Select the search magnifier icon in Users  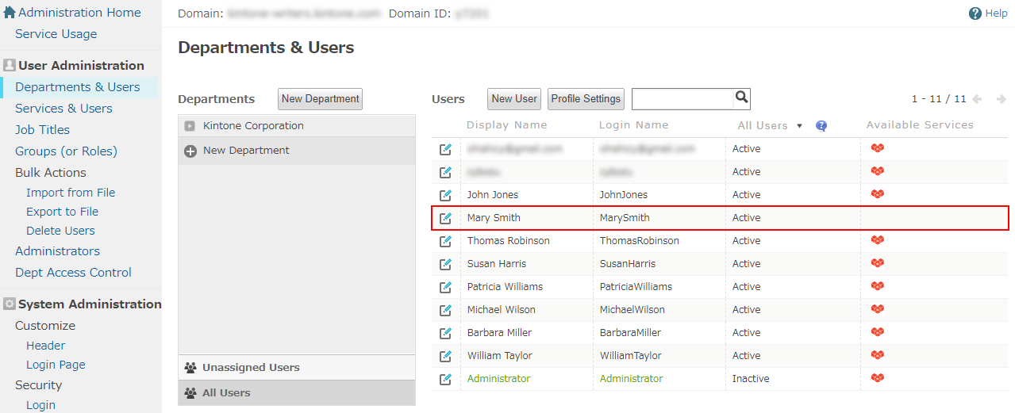[741, 98]
